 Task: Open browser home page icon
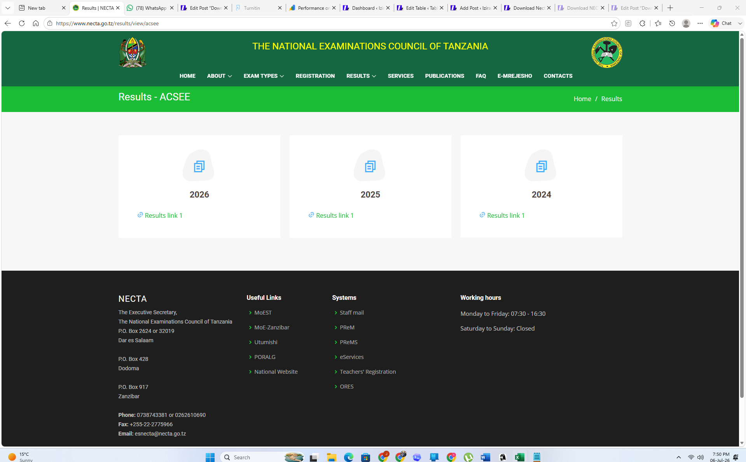click(x=36, y=23)
